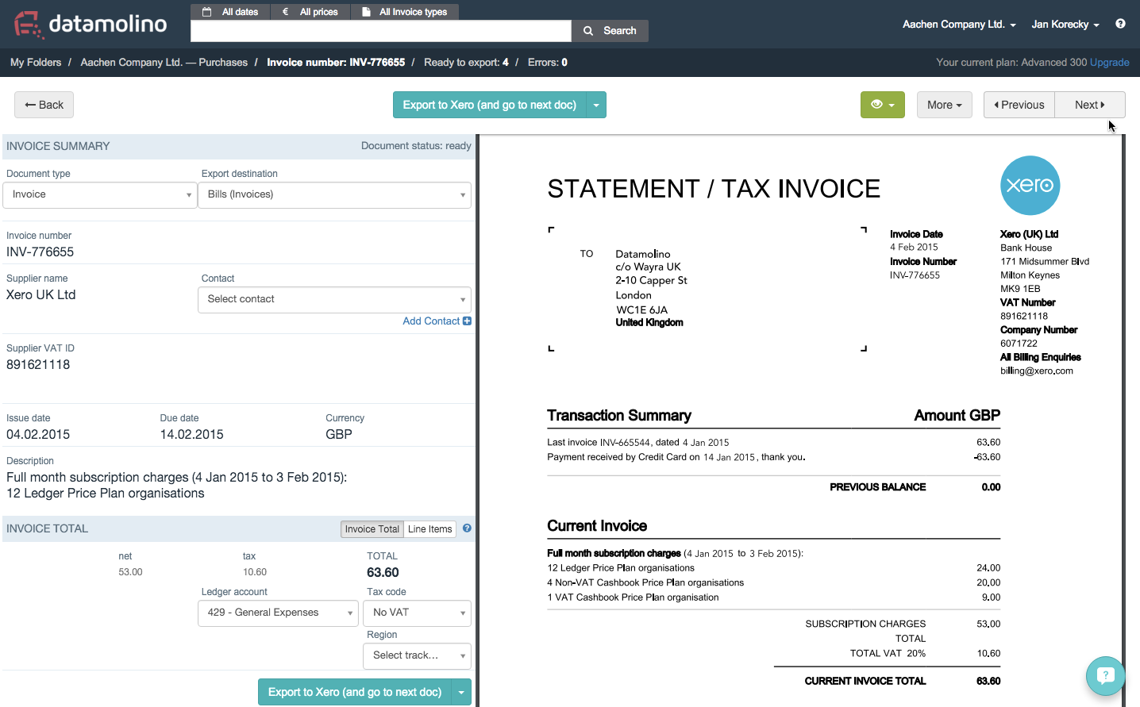Viewport: 1140px width, 707px height.
Task: Open Aachen Company Ltd. — Purchases breadcrumb
Action: (x=164, y=63)
